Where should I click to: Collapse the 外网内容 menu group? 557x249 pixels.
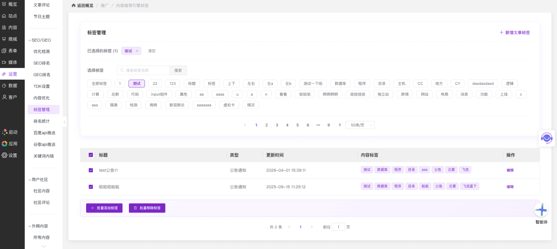click(x=38, y=226)
